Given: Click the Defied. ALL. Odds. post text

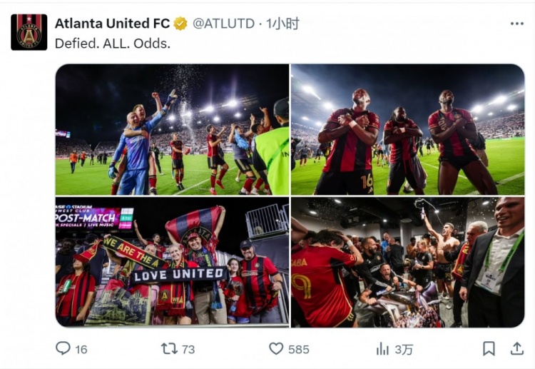Looking at the screenshot, I should (x=113, y=44).
